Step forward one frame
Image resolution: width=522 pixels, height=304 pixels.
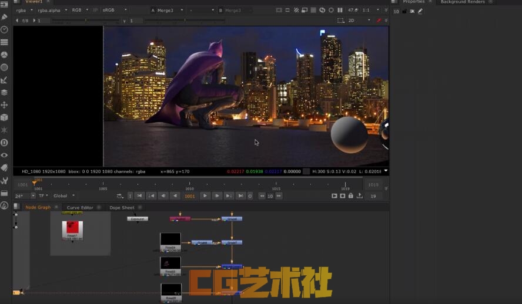point(217,196)
